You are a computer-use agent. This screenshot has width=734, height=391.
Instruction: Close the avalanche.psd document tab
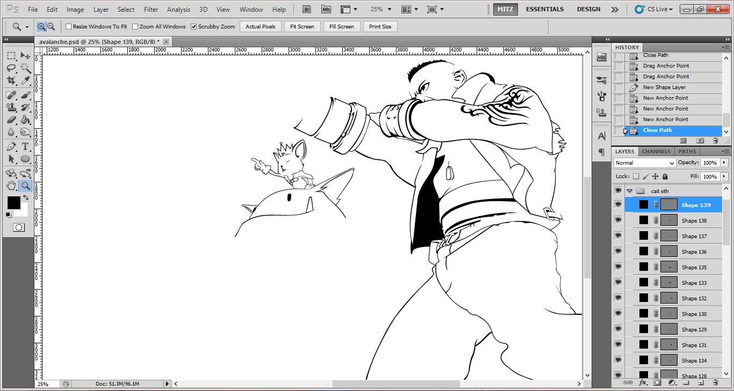(166, 41)
